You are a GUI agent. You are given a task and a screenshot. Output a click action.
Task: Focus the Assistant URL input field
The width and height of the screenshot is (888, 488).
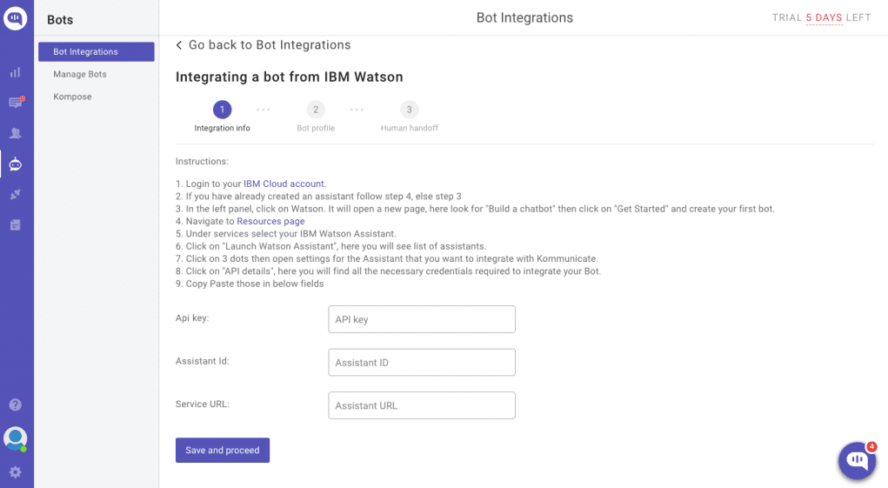(x=422, y=405)
